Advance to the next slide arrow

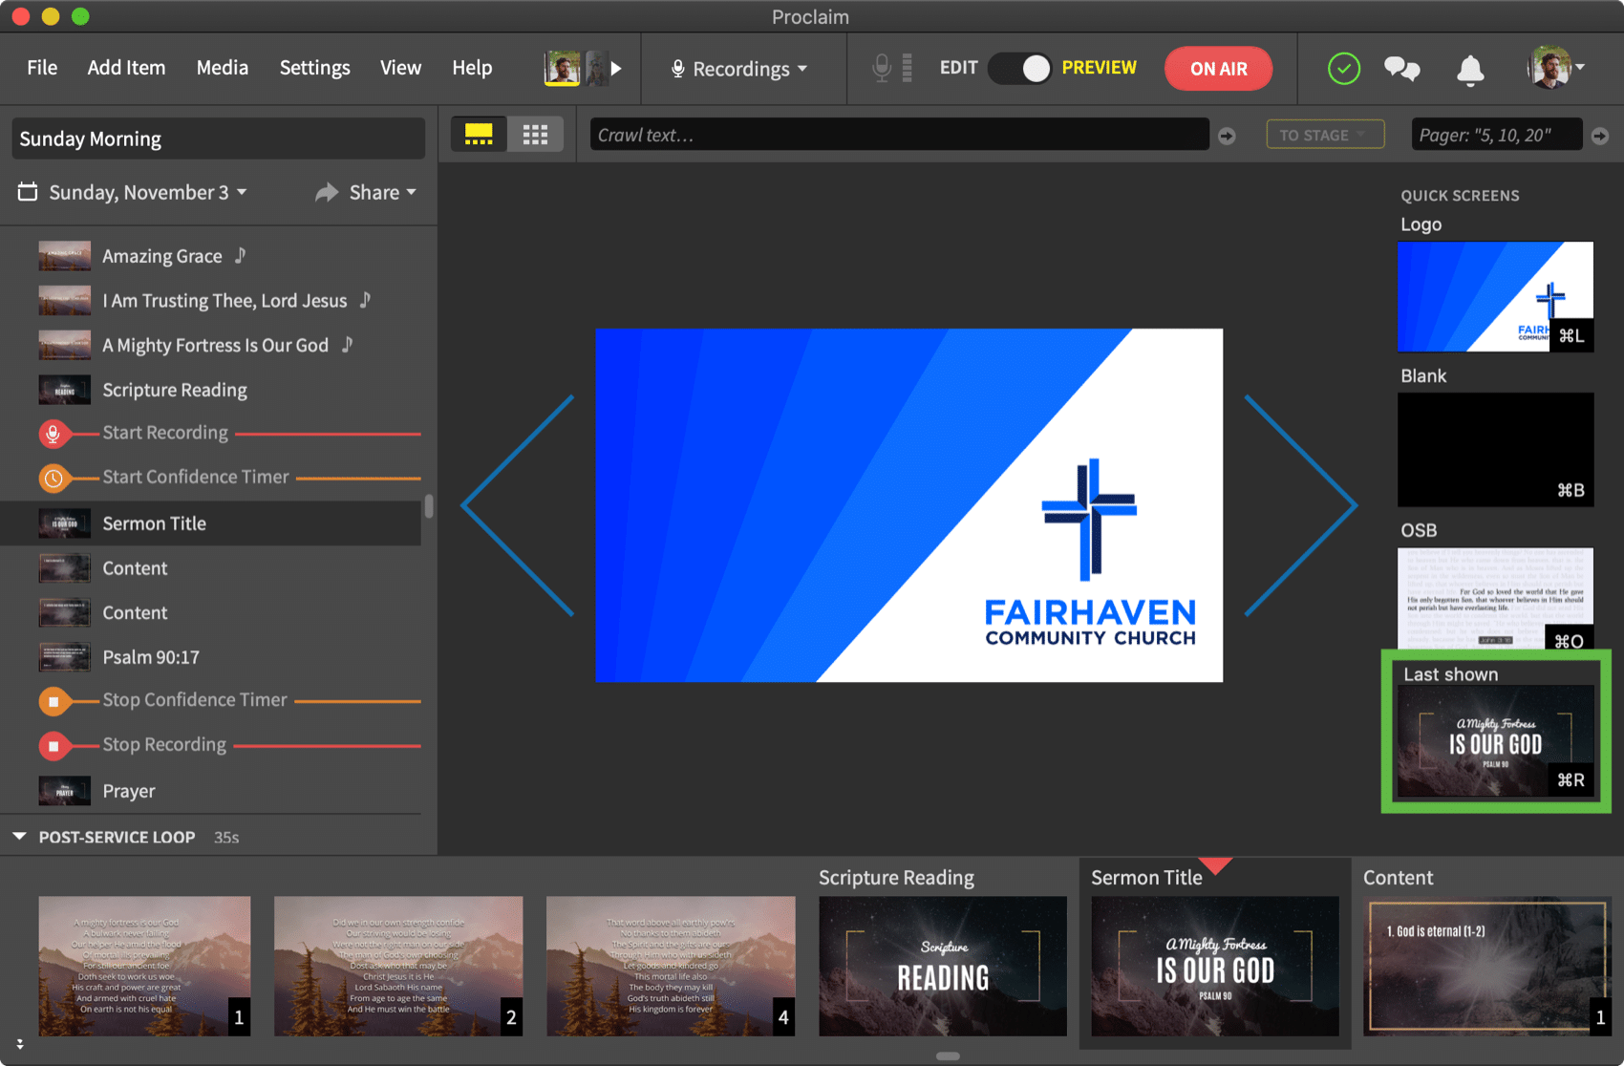pos(1300,505)
